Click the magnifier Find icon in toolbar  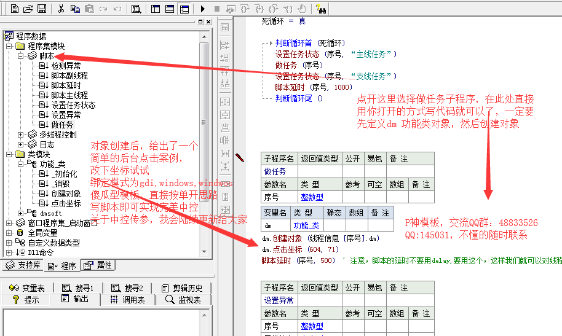click(x=137, y=9)
